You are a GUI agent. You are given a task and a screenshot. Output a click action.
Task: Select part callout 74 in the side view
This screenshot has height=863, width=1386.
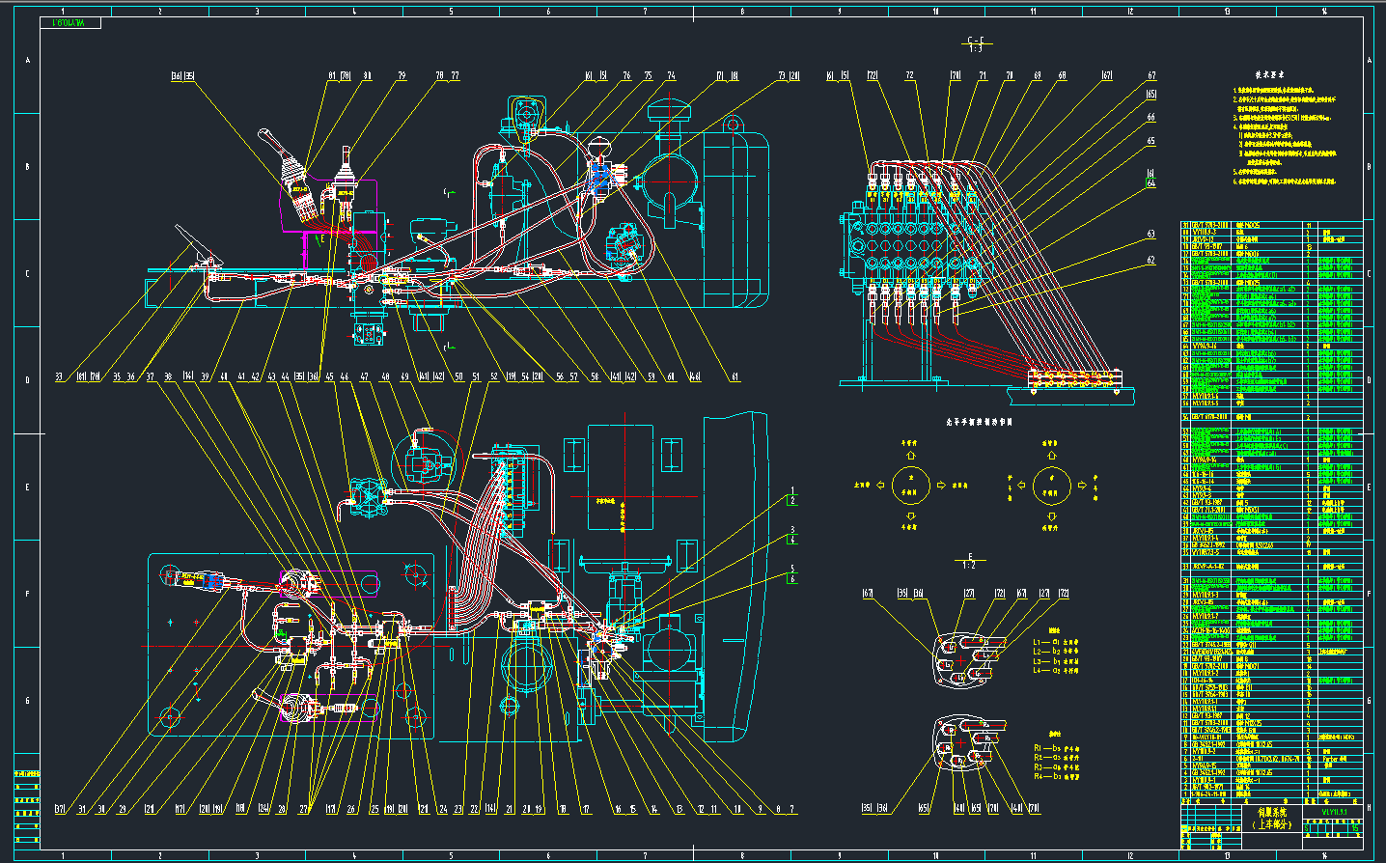pos(671,75)
